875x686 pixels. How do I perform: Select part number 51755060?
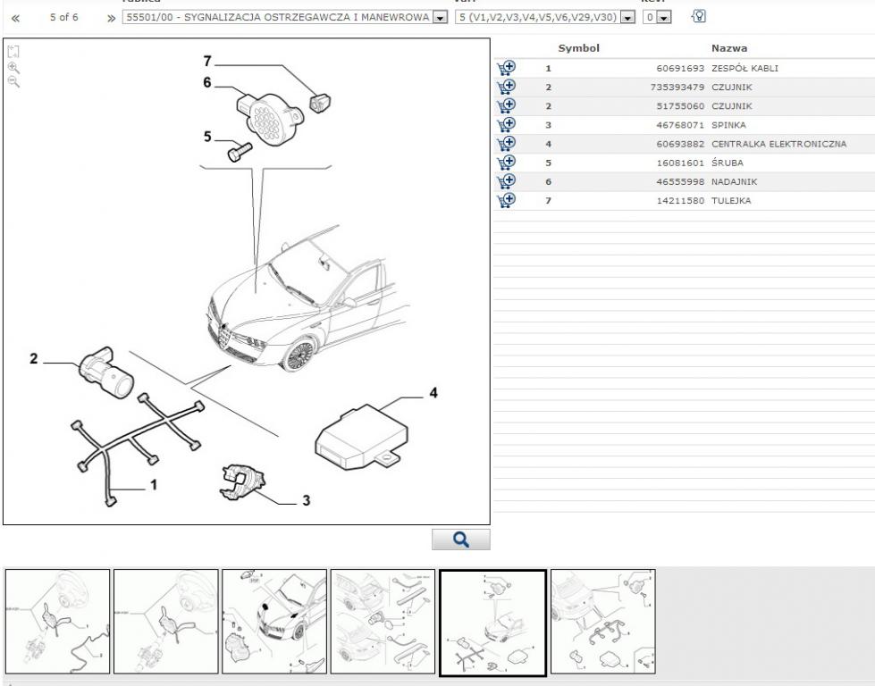tap(680, 106)
